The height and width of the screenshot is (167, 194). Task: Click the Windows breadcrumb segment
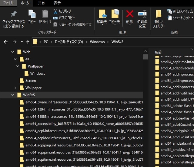click(x=97, y=42)
